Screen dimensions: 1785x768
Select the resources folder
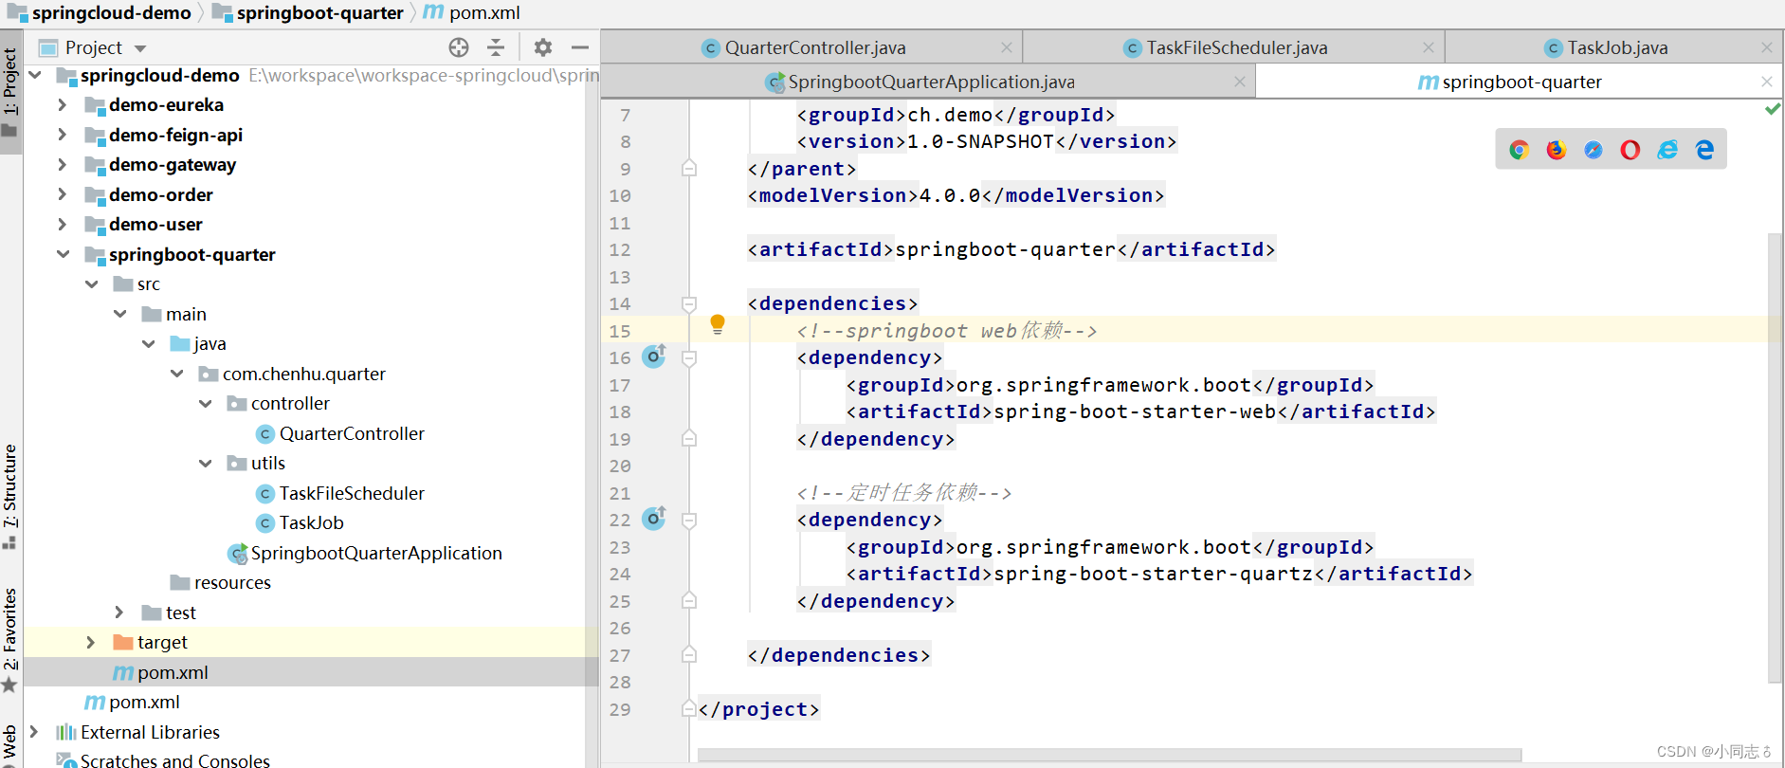(x=220, y=582)
